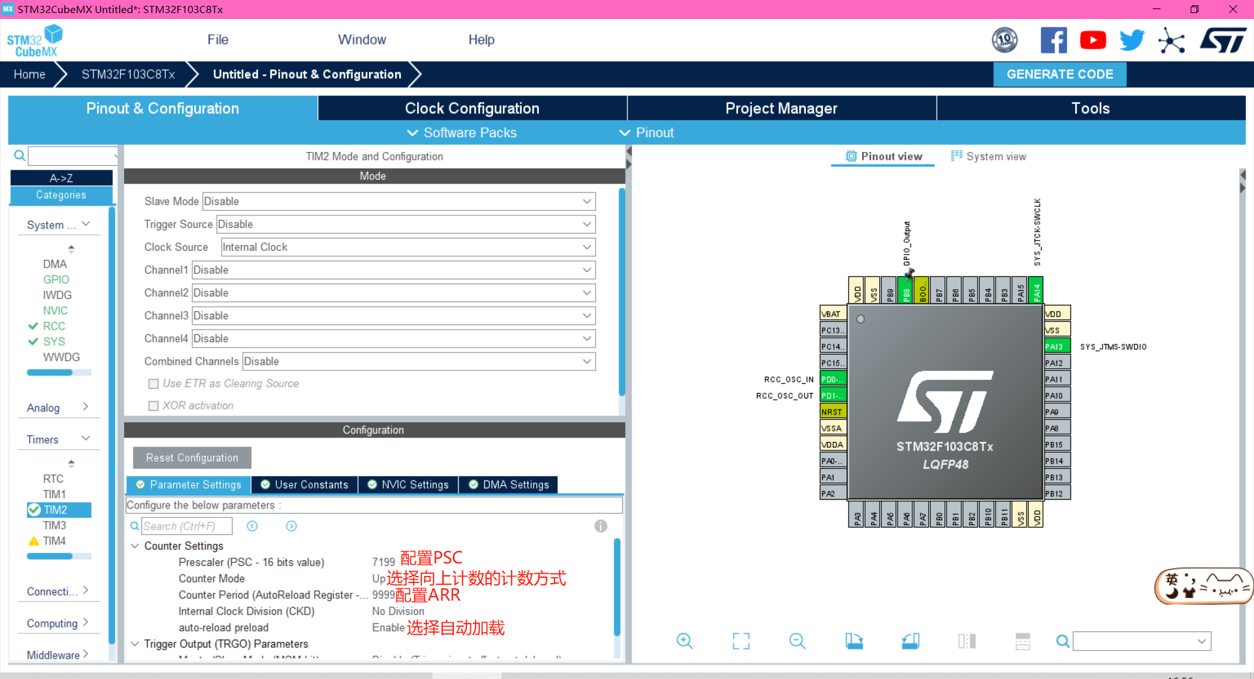Open the NVIC Settings tab
Viewport: 1254px width, 679px height.
click(408, 484)
